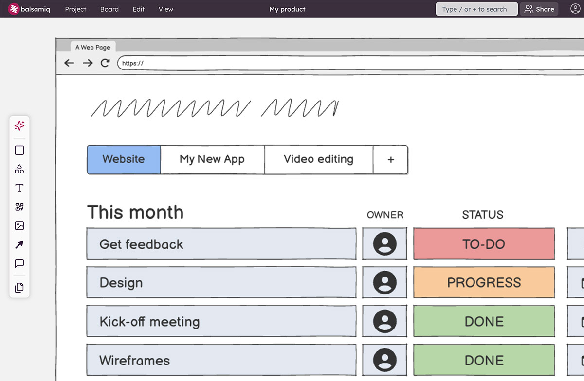Open the Icons picker in the sidebar
This screenshot has height=381, width=584.
tap(19, 207)
